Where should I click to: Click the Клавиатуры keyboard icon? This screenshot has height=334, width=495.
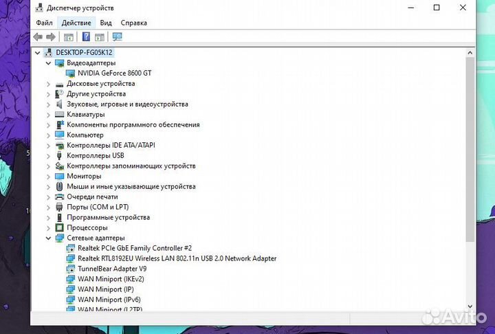coord(59,114)
